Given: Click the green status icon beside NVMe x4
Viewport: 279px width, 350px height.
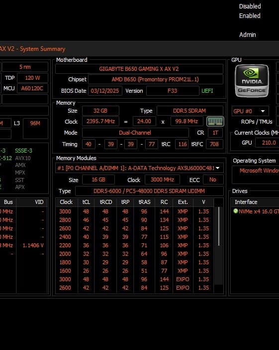Looking at the screenshot, I should pyautogui.click(x=236, y=211).
